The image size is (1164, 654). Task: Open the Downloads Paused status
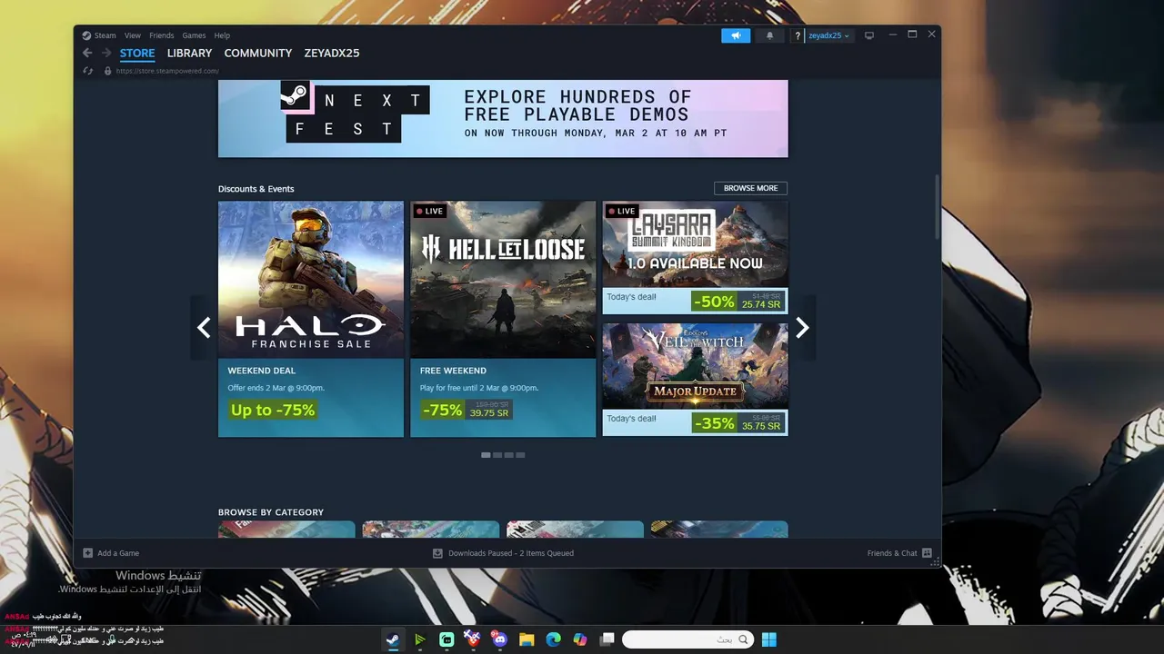point(503,553)
